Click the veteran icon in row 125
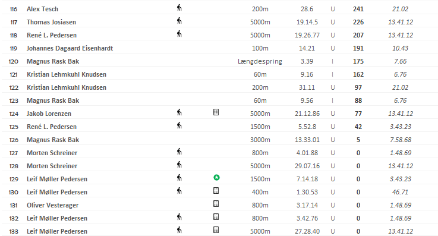 click(x=179, y=125)
